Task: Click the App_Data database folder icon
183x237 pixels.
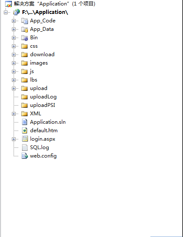Action: [x=25, y=29]
